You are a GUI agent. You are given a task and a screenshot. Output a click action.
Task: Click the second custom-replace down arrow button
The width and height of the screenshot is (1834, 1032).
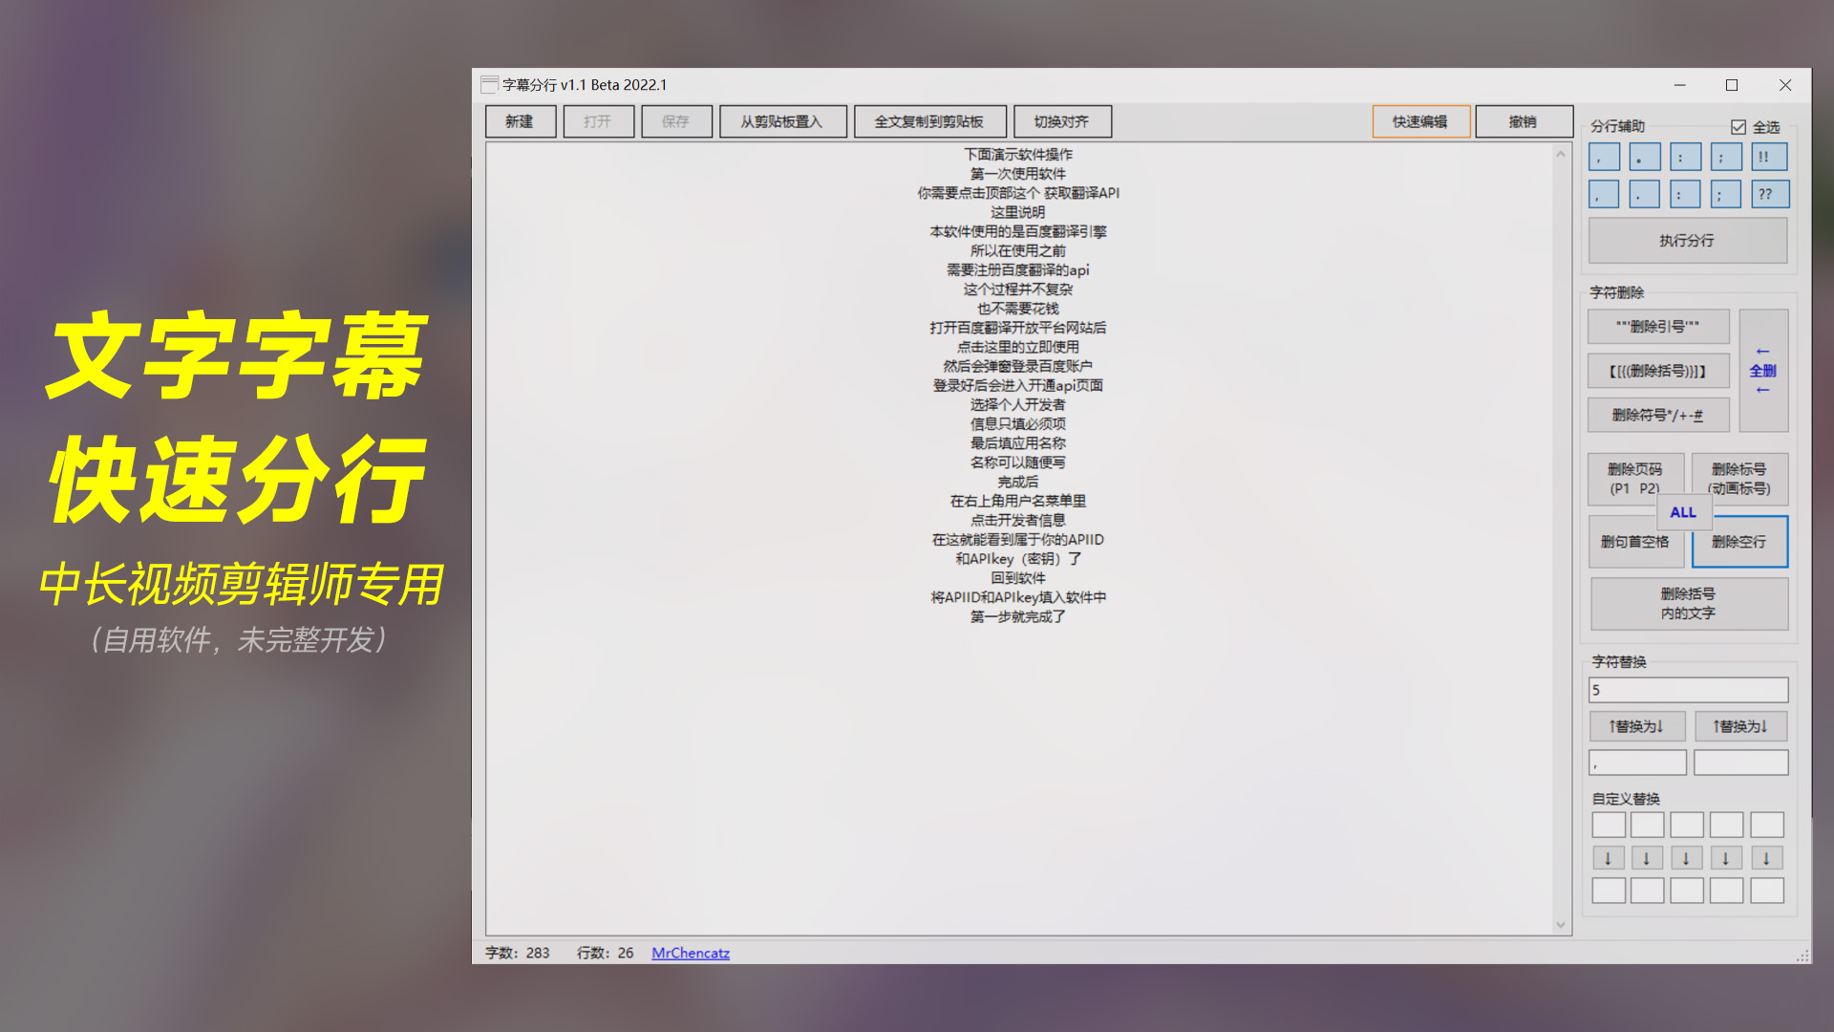[x=1647, y=858]
